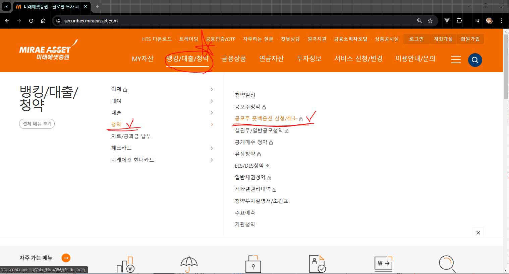Close the 미래에셋증권 browser tab
The width and height of the screenshot is (509, 274).
click(x=86, y=6)
